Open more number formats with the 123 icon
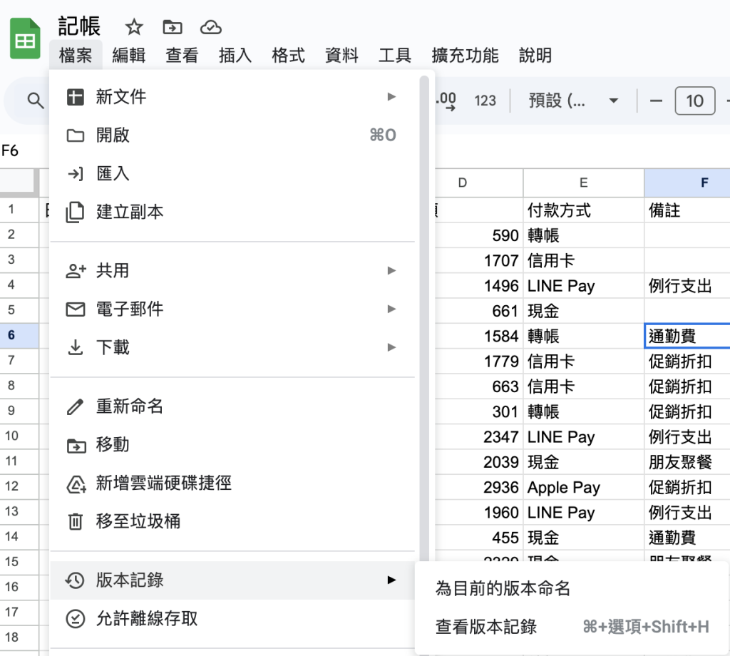Screen dimensions: 730x656 tap(485, 101)
